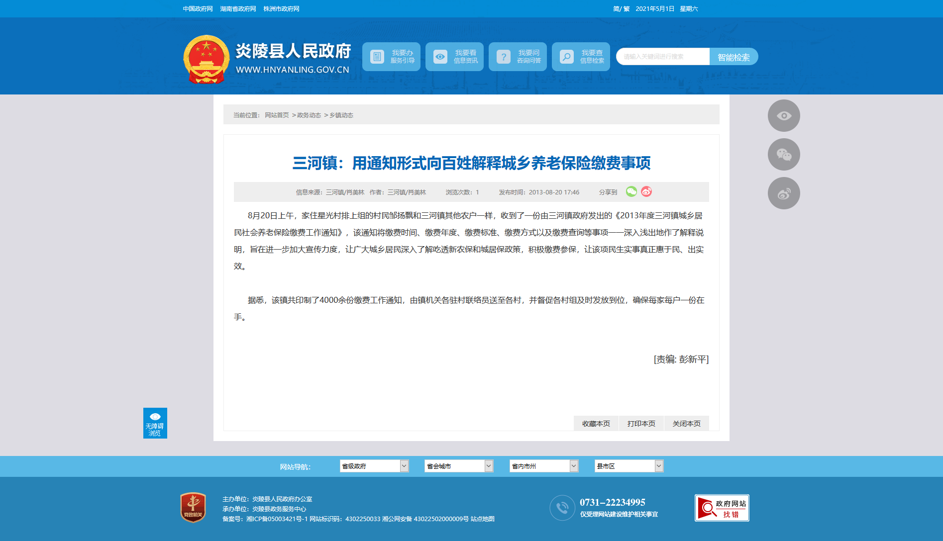943x541 pixels.
Task: Open the gray eye icon in right sidebar
Action: (x=784, y=115)
